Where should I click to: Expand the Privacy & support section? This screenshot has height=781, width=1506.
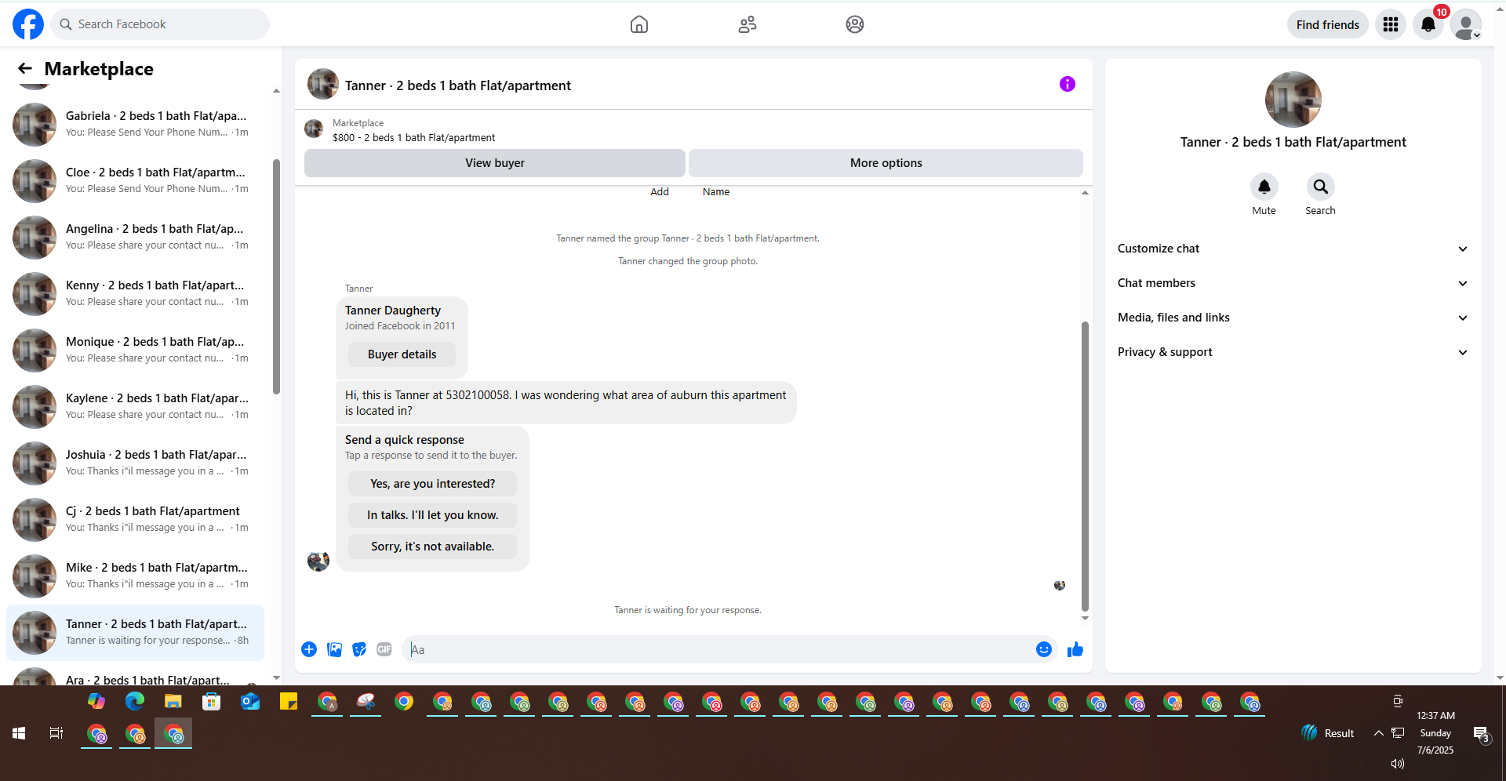coord(1293,352)
